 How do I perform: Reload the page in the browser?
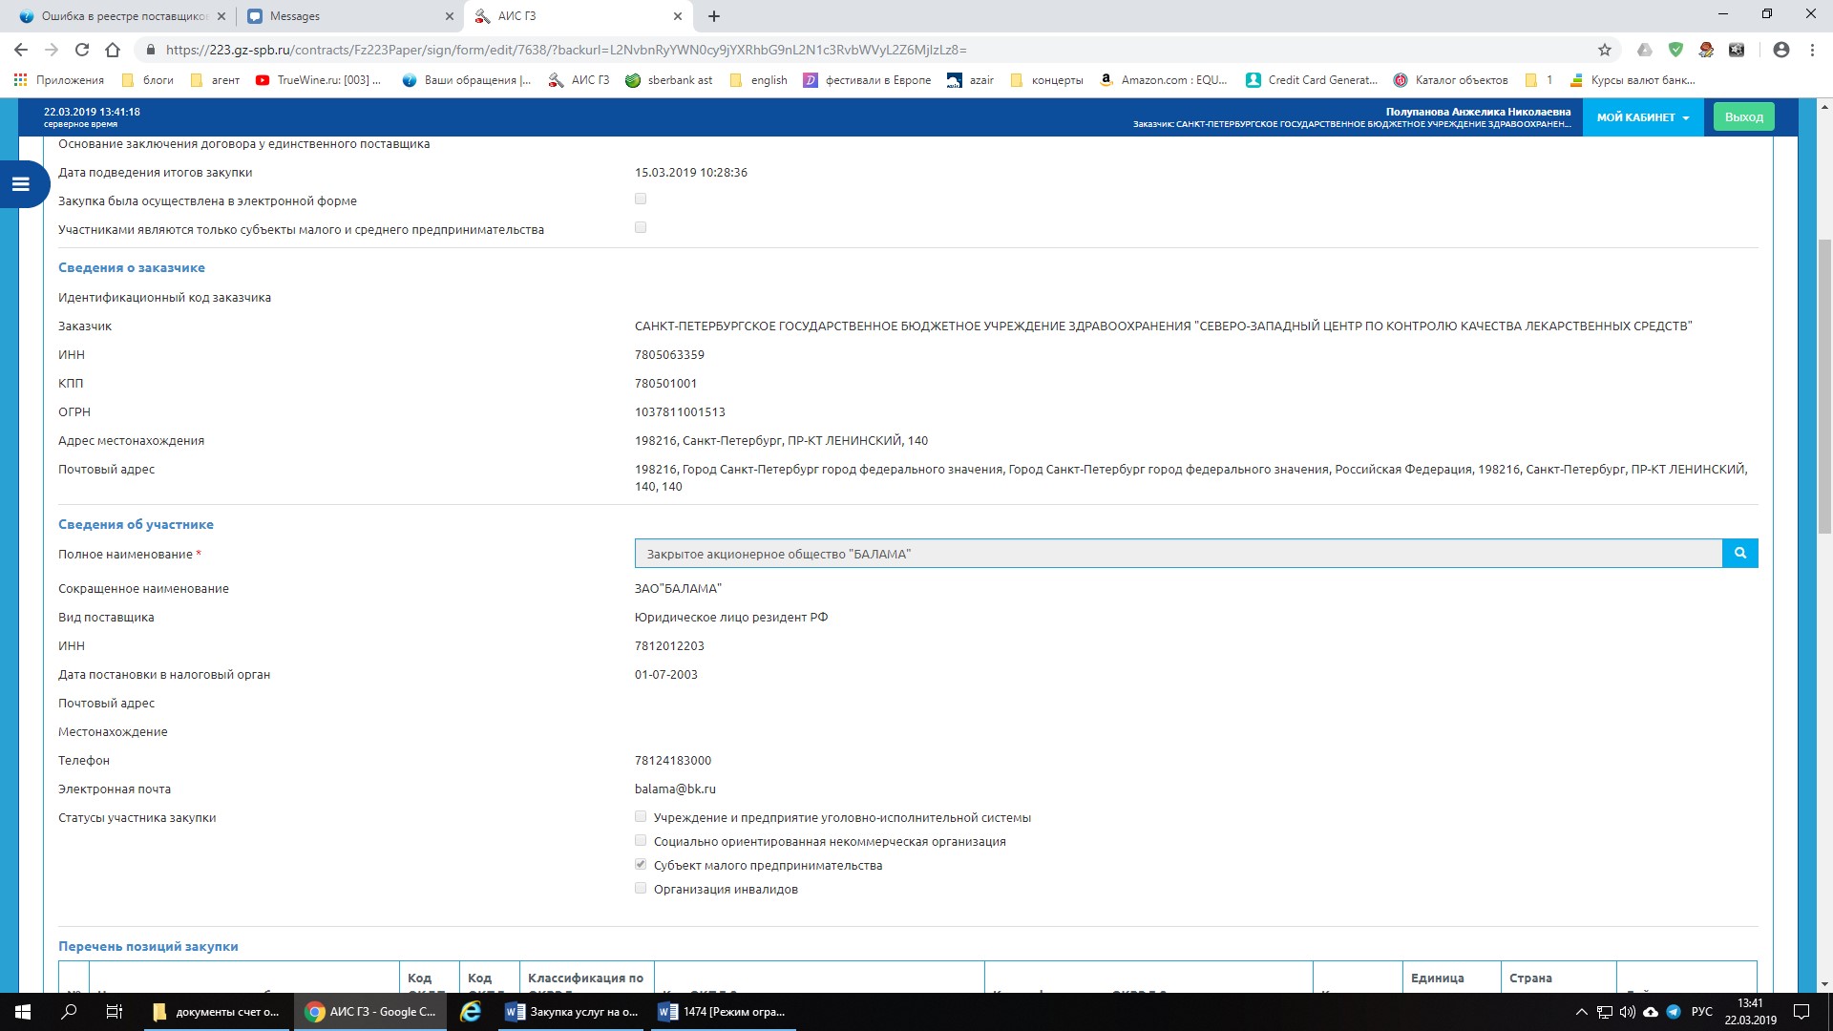[82, 50]
